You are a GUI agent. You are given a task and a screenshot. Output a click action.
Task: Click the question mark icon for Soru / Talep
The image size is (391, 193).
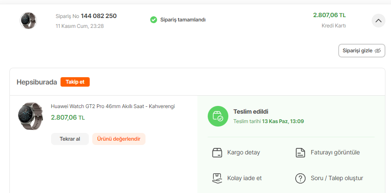300,178
